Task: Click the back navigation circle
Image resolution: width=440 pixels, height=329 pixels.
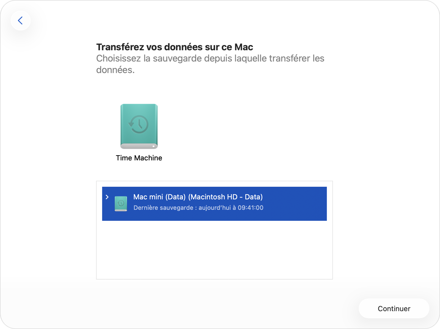Action: pyautogui.click(x=20, y=21)
